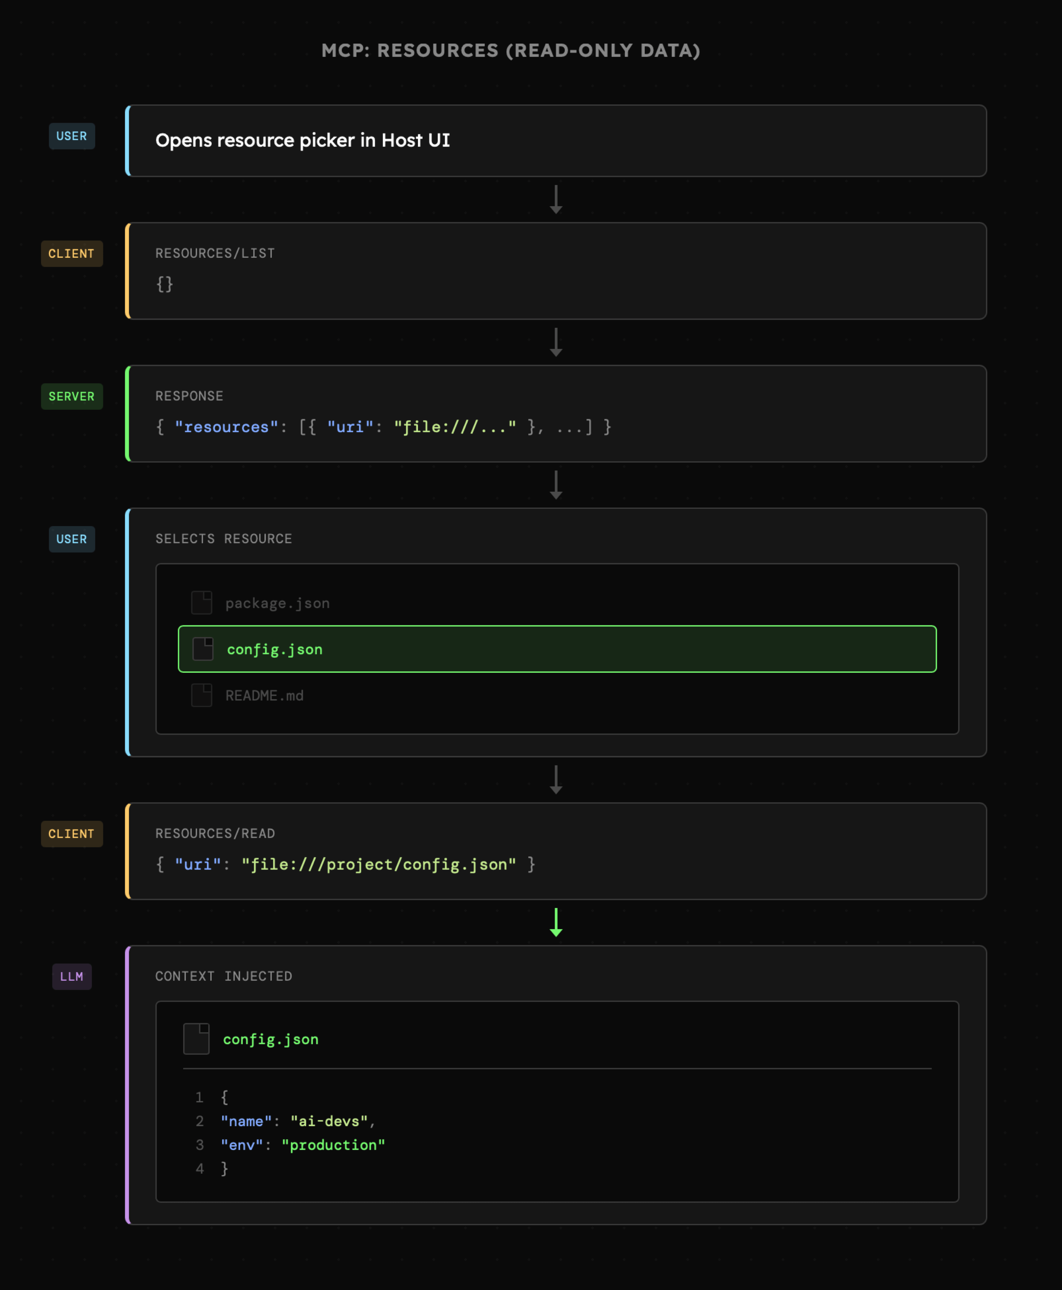Click the topmost USER role badge
Image resolution: width=1062 pixels, height=1290 pixels.
point(72,136)
